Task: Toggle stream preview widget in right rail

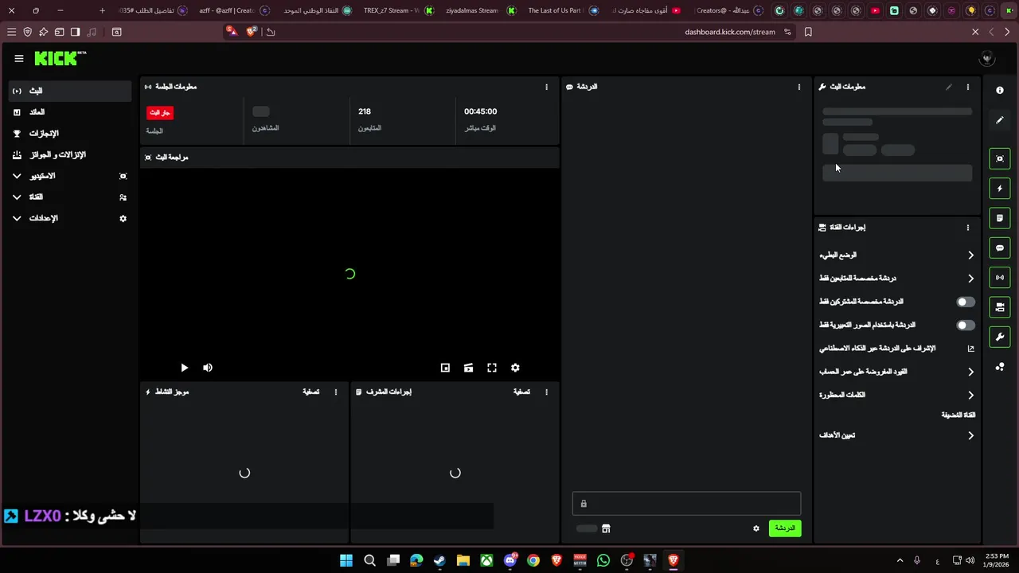Action: coord(1000,158)
